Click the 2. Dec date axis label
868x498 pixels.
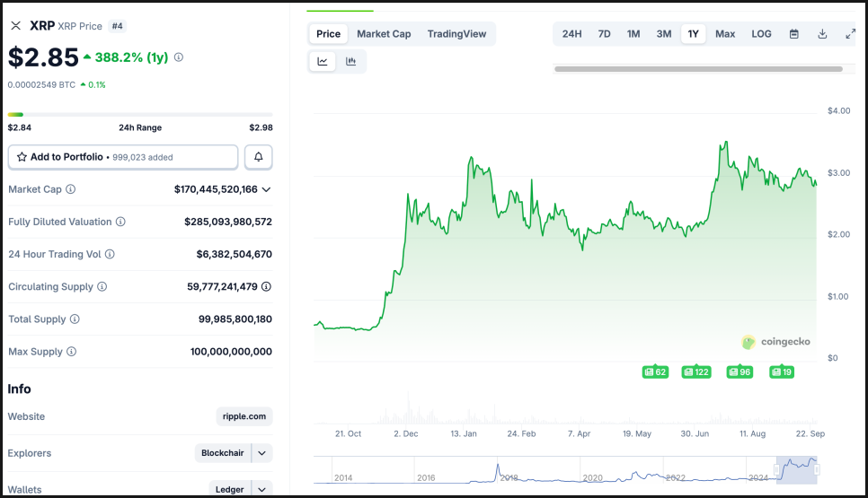point(406,434)
